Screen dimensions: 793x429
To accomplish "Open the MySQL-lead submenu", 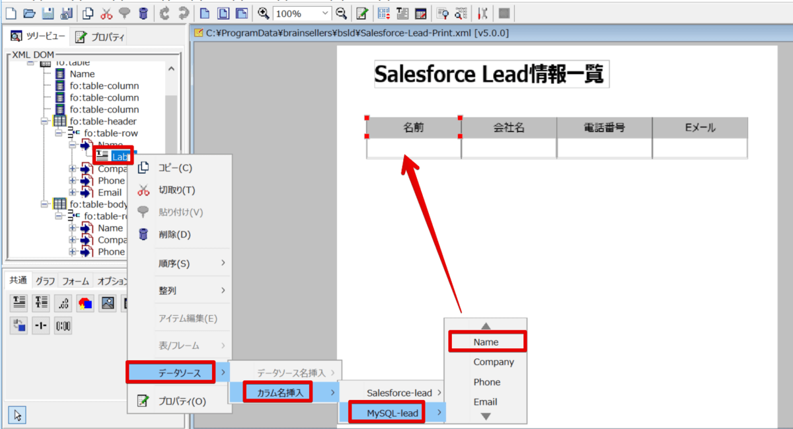I will [393, 414].
